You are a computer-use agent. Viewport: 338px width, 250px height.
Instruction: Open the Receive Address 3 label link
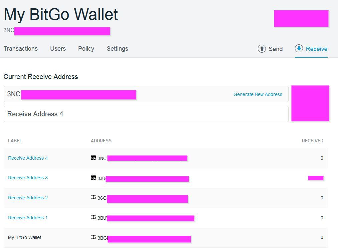coord(28,178)
